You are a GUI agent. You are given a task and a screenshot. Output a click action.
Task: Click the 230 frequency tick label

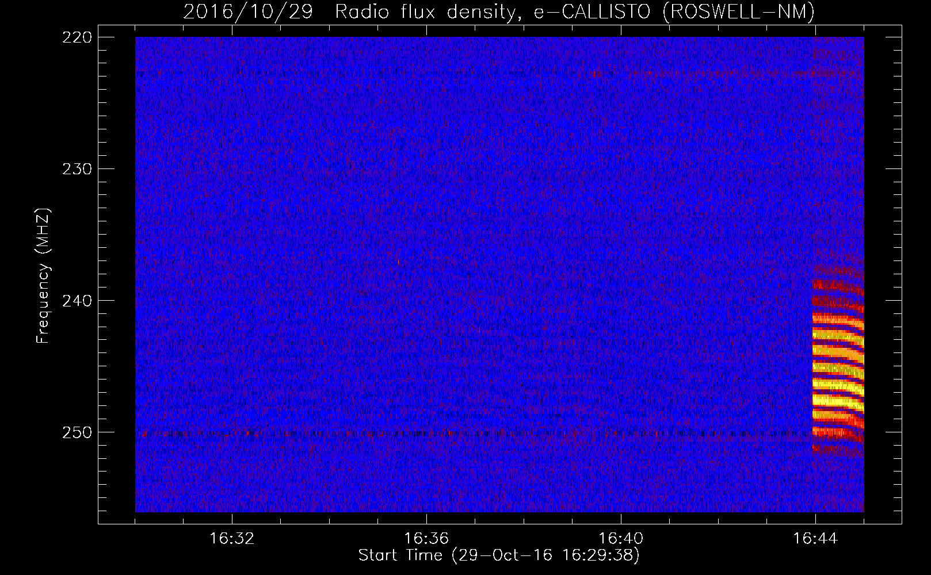tap(77, 168)
